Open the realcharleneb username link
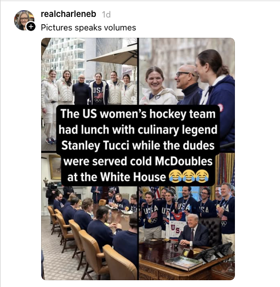The width and height of the screenshot is (280, 287). point(68,14)
